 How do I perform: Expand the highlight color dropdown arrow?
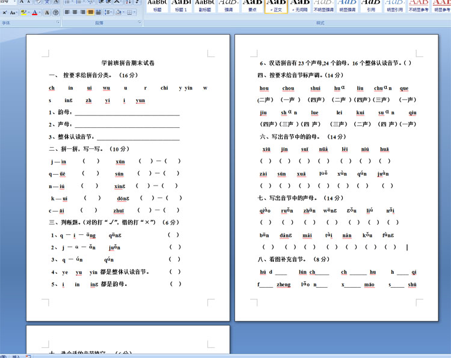(28, 13)
